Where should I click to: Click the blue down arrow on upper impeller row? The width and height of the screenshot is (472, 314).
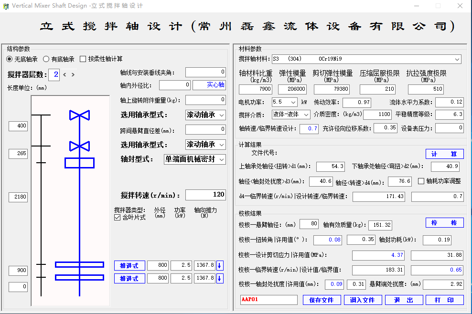220,266
